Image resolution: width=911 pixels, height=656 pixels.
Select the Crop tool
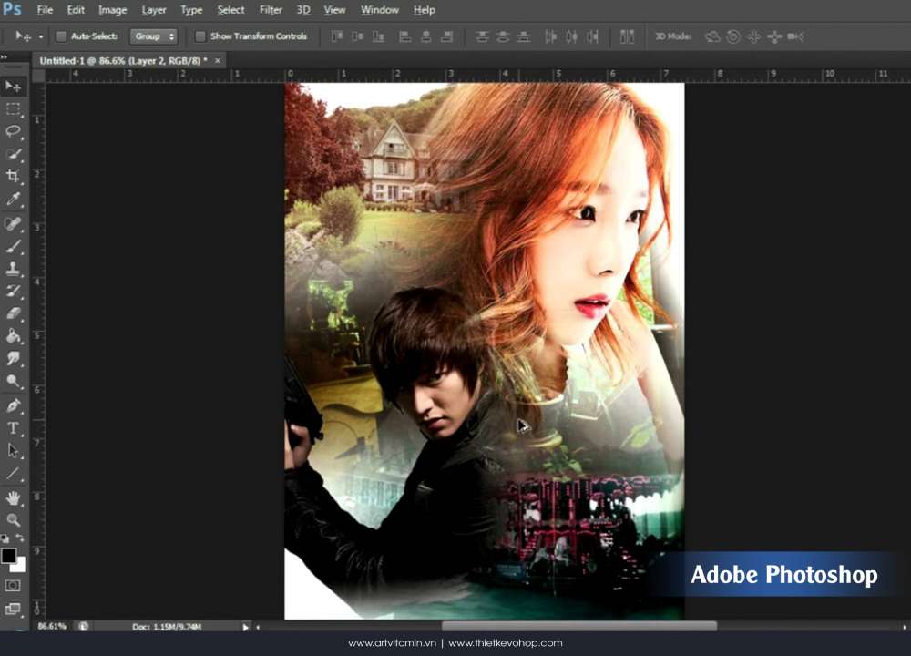[x=13, y=177]
